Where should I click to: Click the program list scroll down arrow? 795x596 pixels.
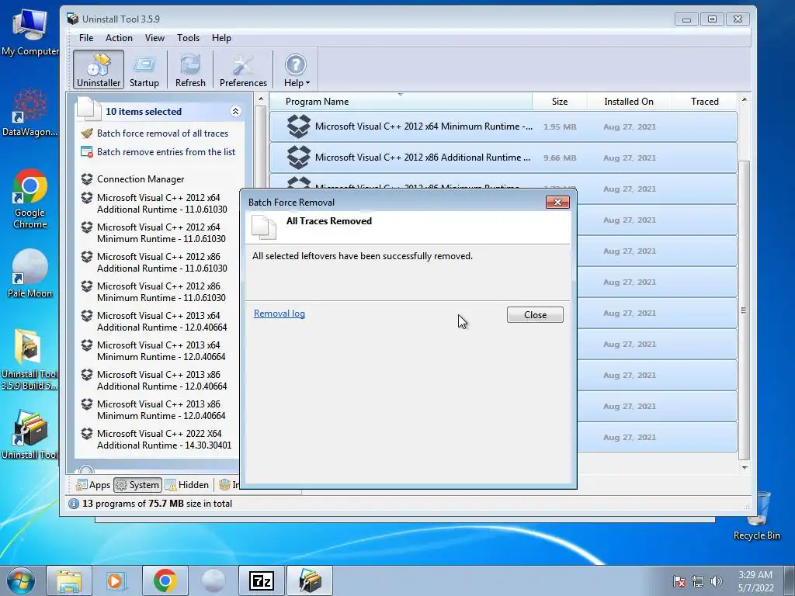click(744, 468)
